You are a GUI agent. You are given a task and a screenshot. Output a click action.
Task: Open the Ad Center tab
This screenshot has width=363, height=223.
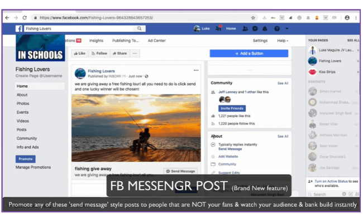(157, 41)
